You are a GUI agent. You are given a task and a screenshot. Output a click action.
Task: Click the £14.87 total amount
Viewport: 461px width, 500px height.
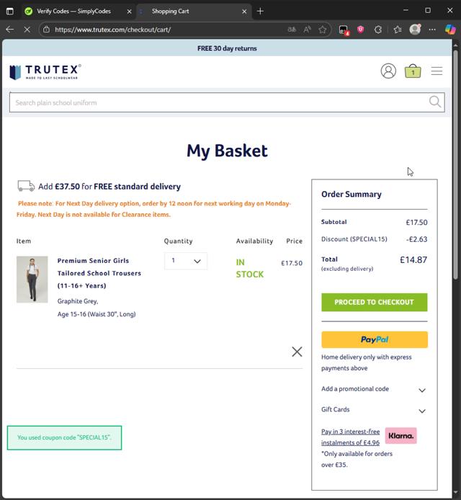[413, 260]
